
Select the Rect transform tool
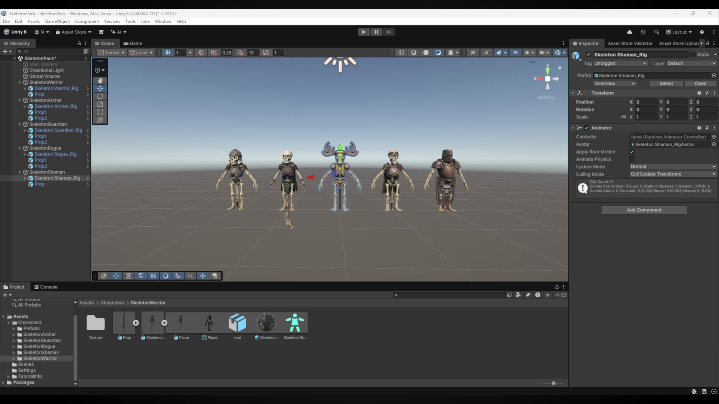(100, 112)
